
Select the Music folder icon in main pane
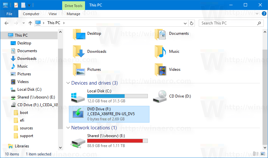(160, 51)
